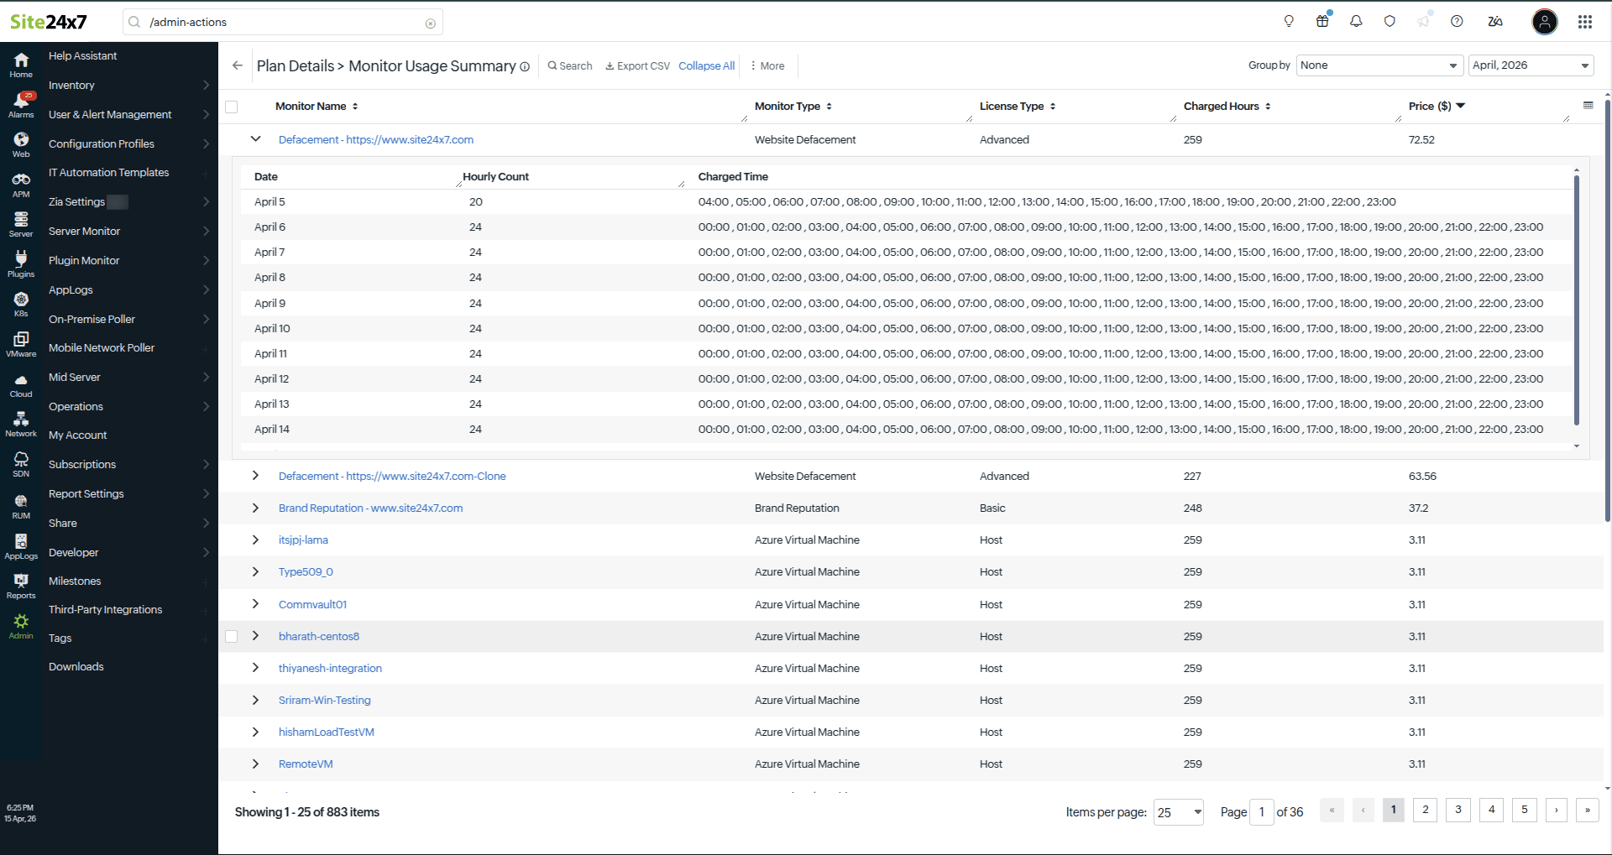Open the Plugins rail icon
This screenshot has width=1612, height=855.
point(21,264)
